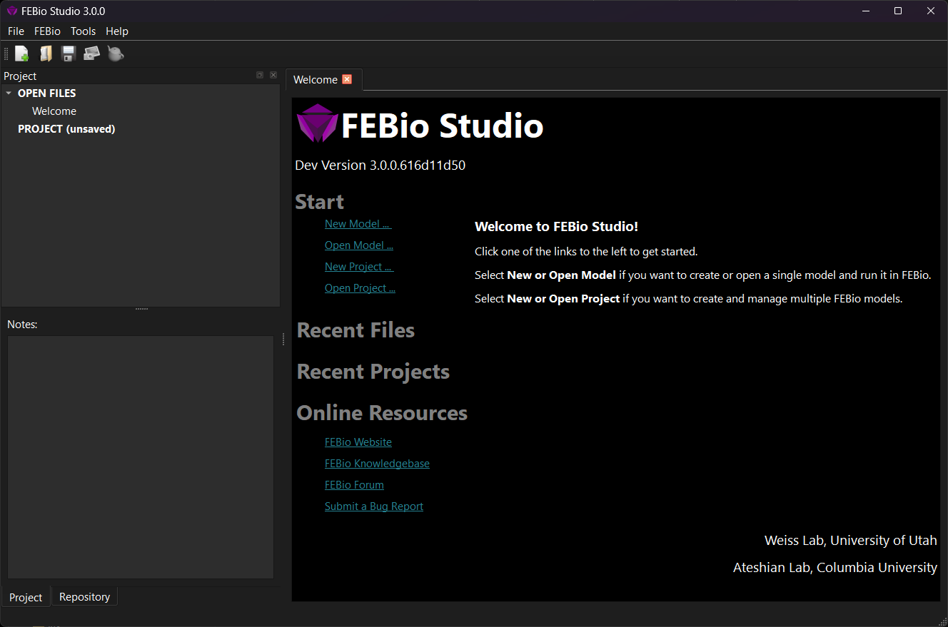Click the Recent Files heading

[355, 330]
